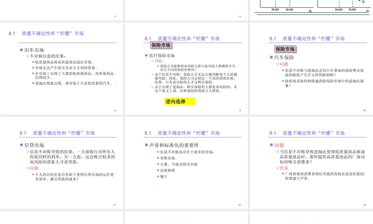Screen dimensions: 373x224
Task: Click the "25,000" axis value on slide 6 graph
Action: click(275, 9)
